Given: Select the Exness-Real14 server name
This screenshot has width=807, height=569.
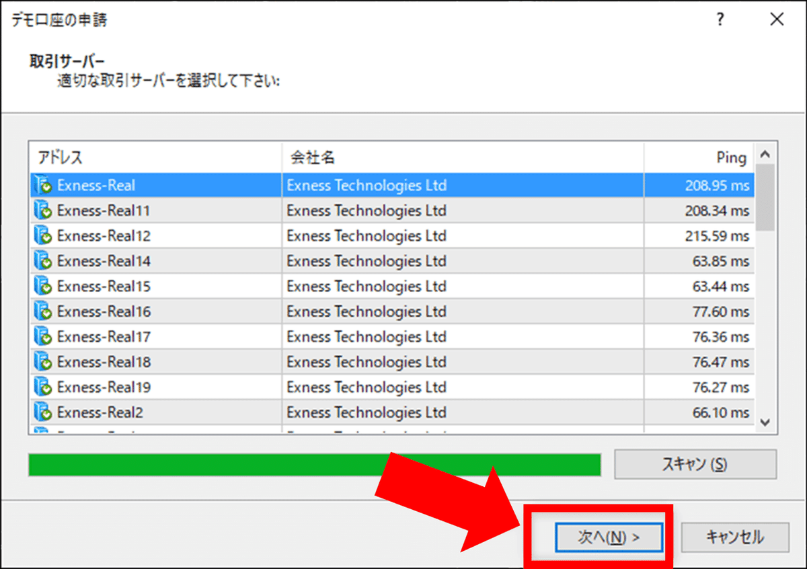Looking at the screenshot, I should 104,261.
